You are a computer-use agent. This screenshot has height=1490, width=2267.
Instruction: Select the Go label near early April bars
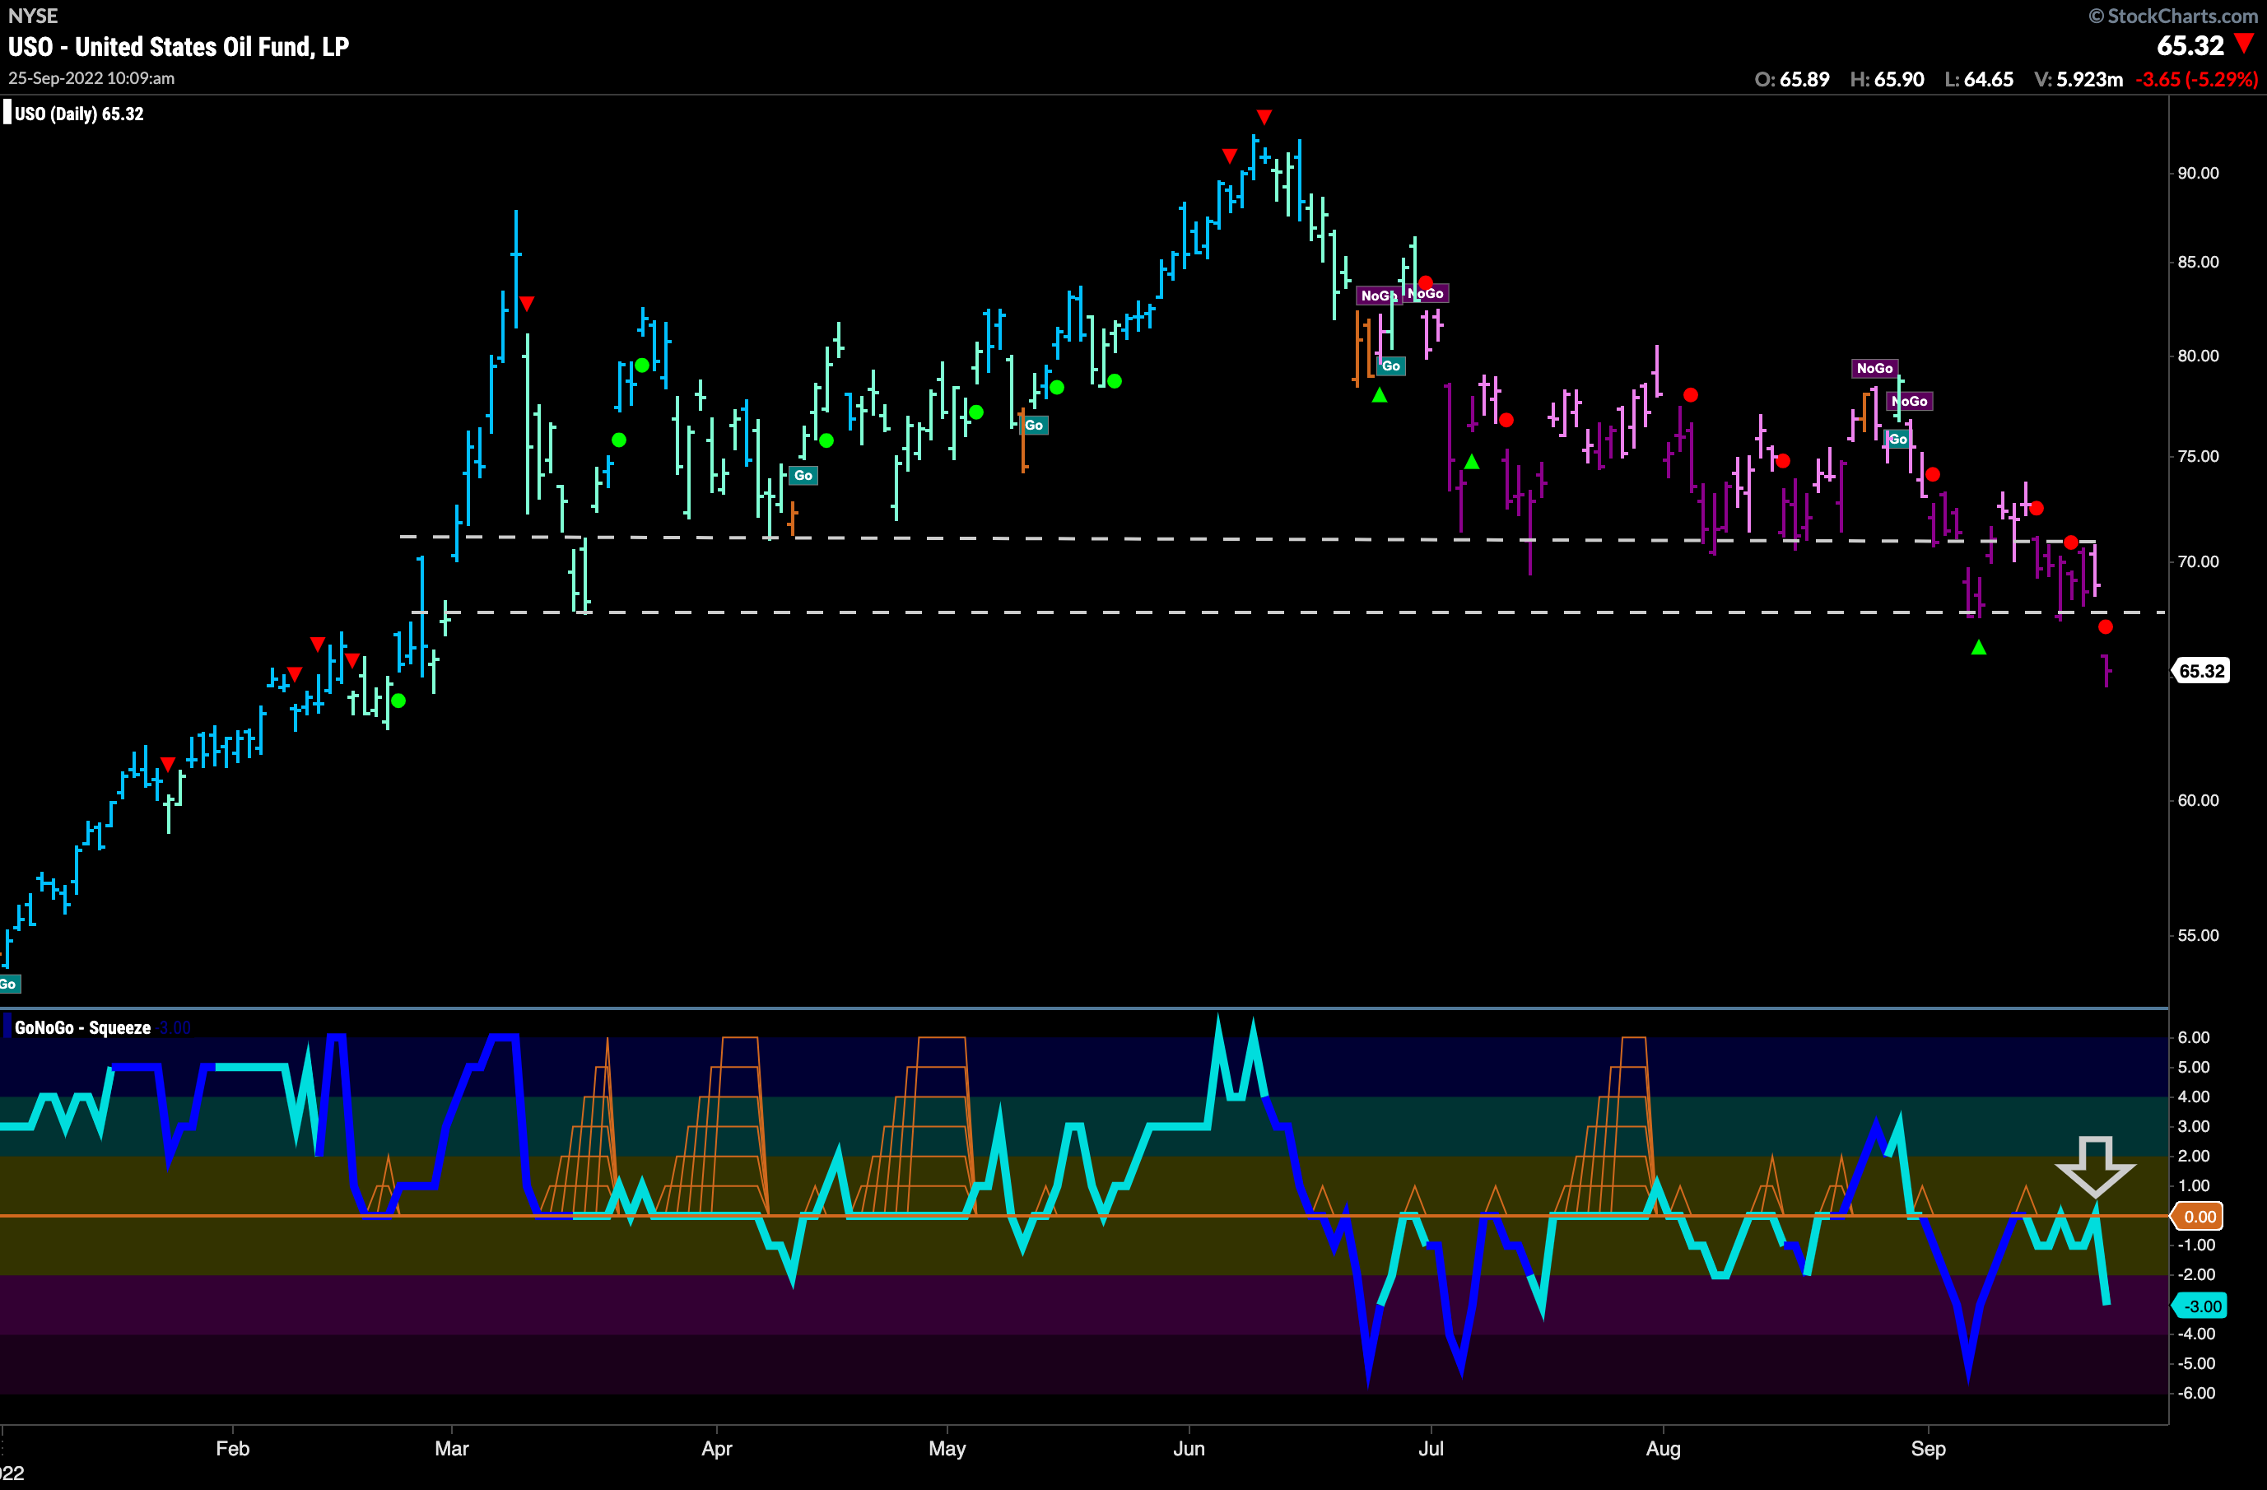803,475
